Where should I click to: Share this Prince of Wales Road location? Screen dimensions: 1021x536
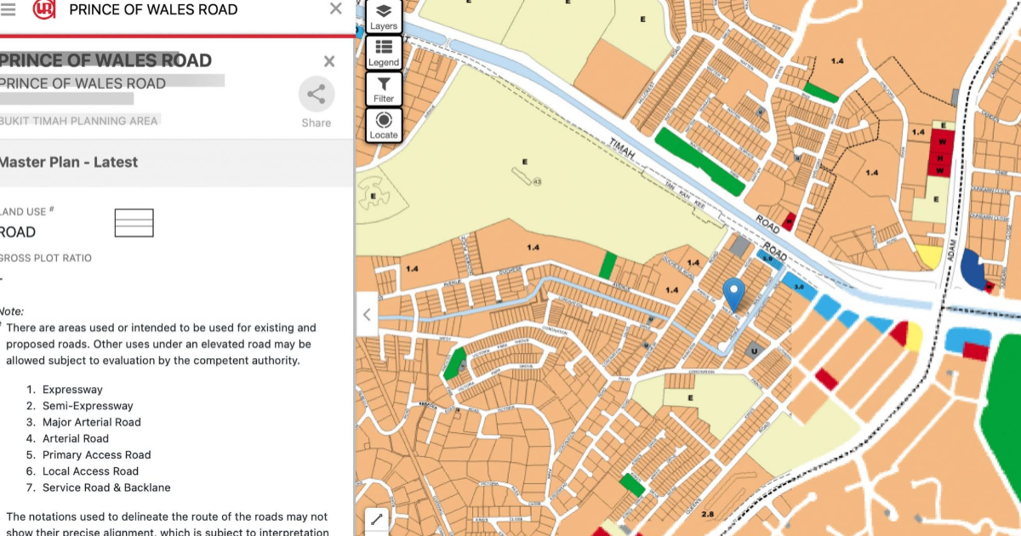coord(316,102)
